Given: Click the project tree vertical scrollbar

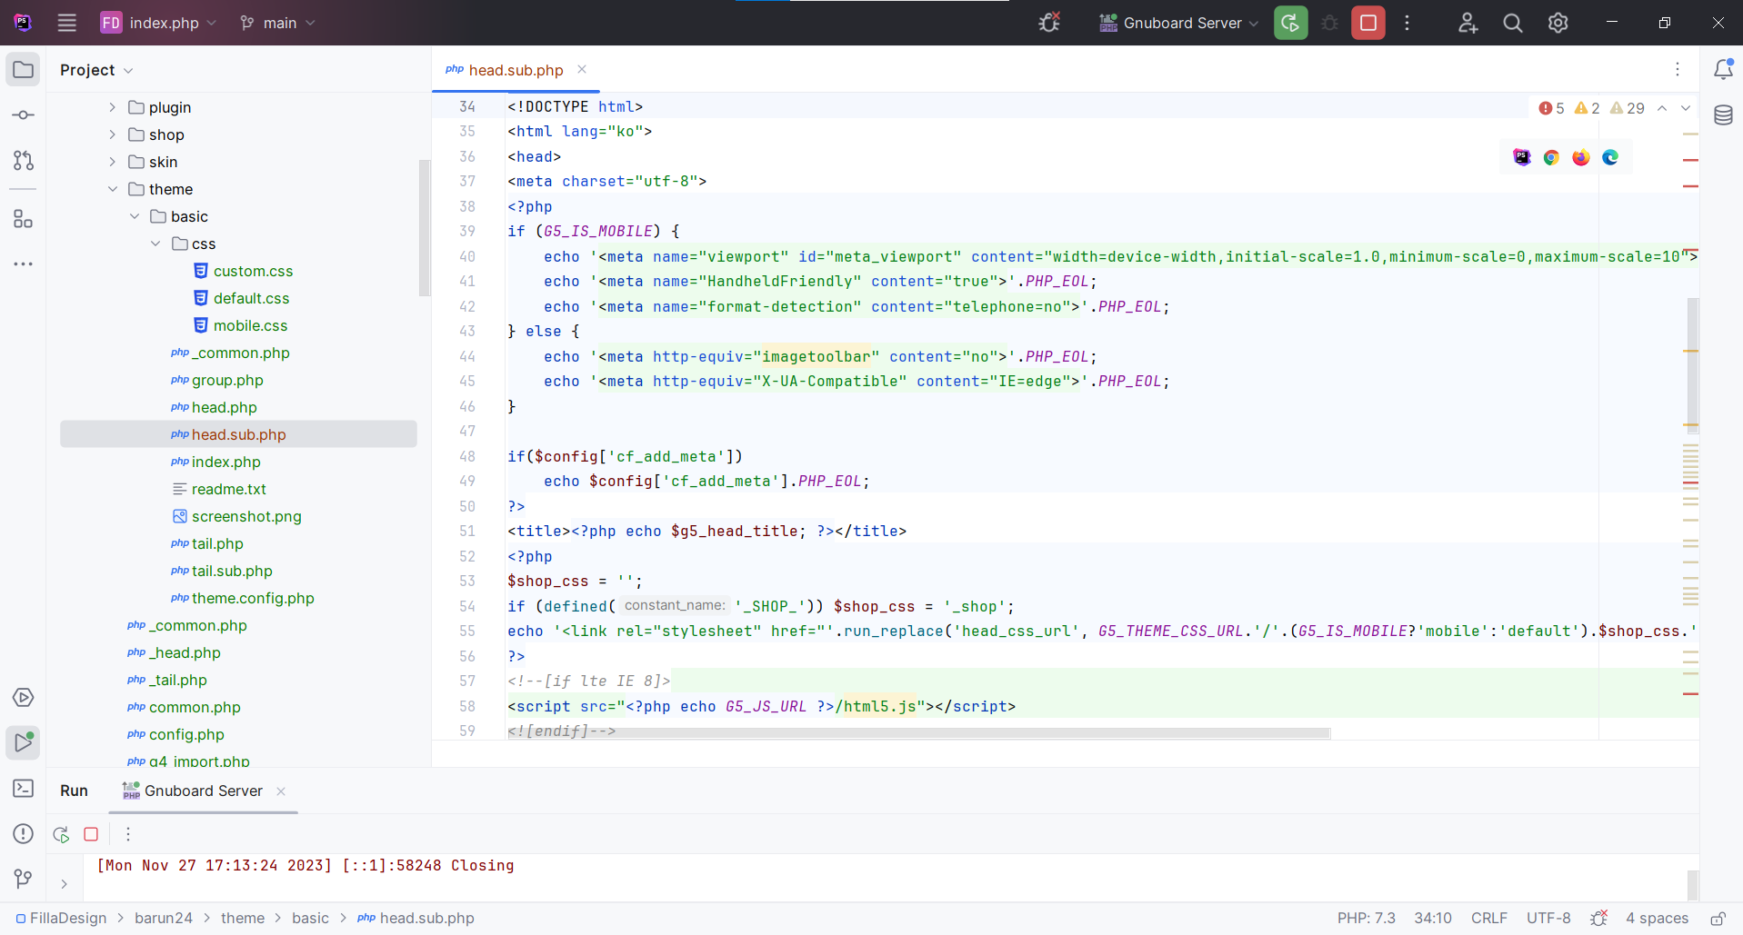Looking at the screenshot, I should tap(424, 227).
